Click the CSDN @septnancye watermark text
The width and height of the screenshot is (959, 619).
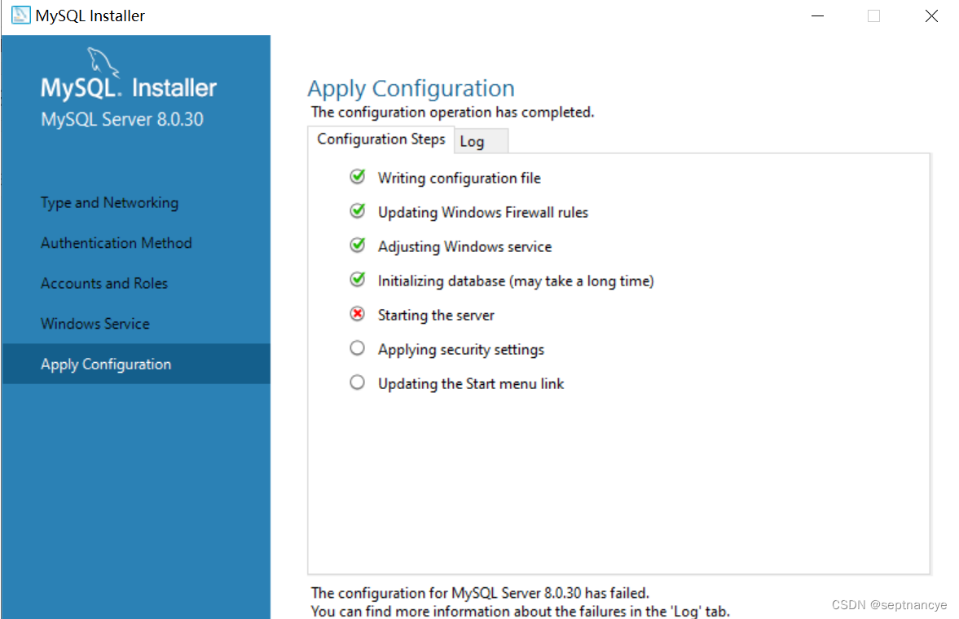[889, 604]
